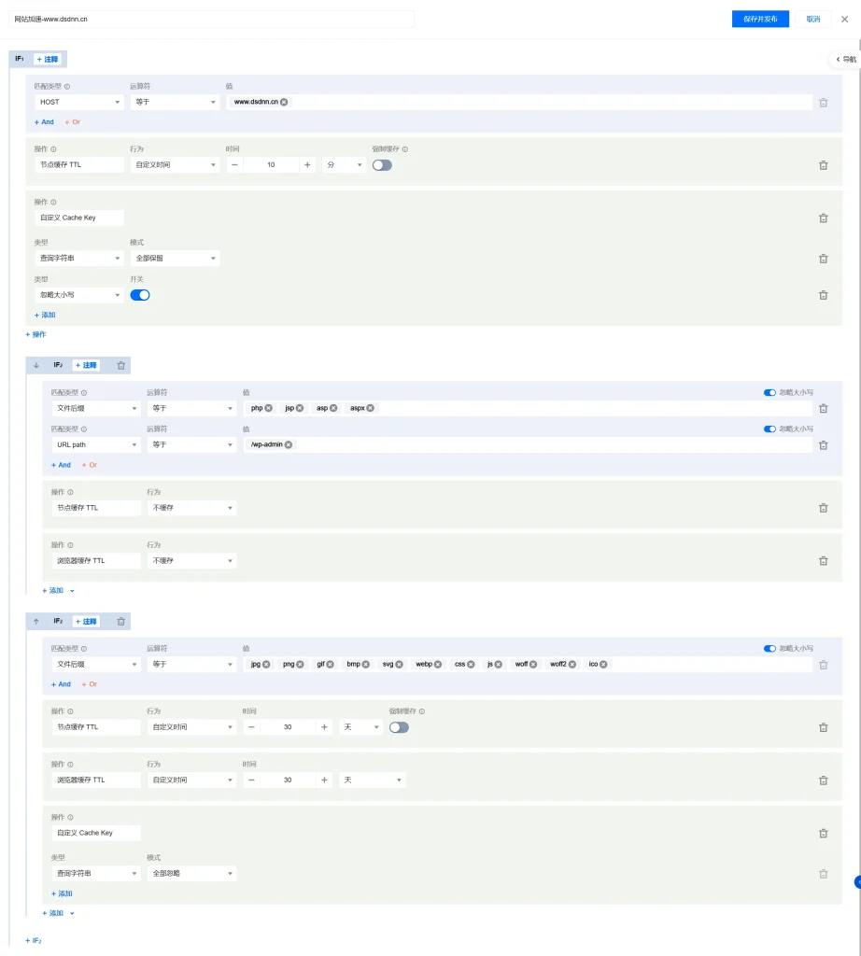Click 保存并发布 to publish changes
861x956 pixels.
pos(759,19)
